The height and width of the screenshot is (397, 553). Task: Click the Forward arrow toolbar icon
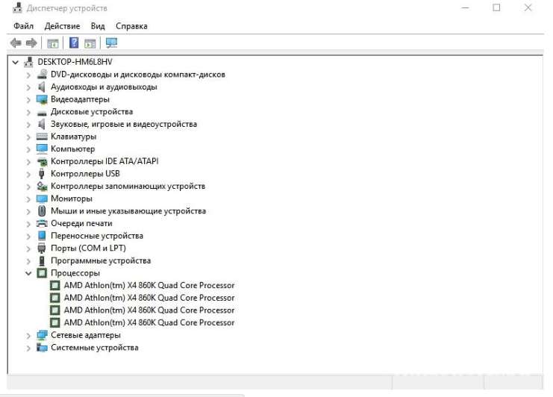click(x=31, y=43)
